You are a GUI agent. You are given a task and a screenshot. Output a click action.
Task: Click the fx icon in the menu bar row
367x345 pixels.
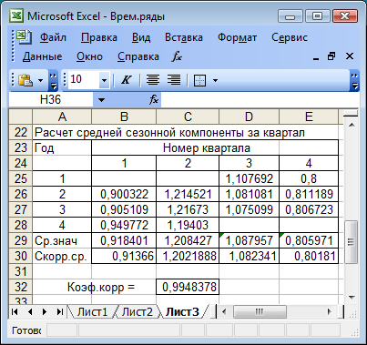(177, 56)
